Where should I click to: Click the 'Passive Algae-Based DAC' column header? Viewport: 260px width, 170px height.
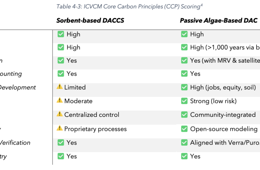coord(219,20)
